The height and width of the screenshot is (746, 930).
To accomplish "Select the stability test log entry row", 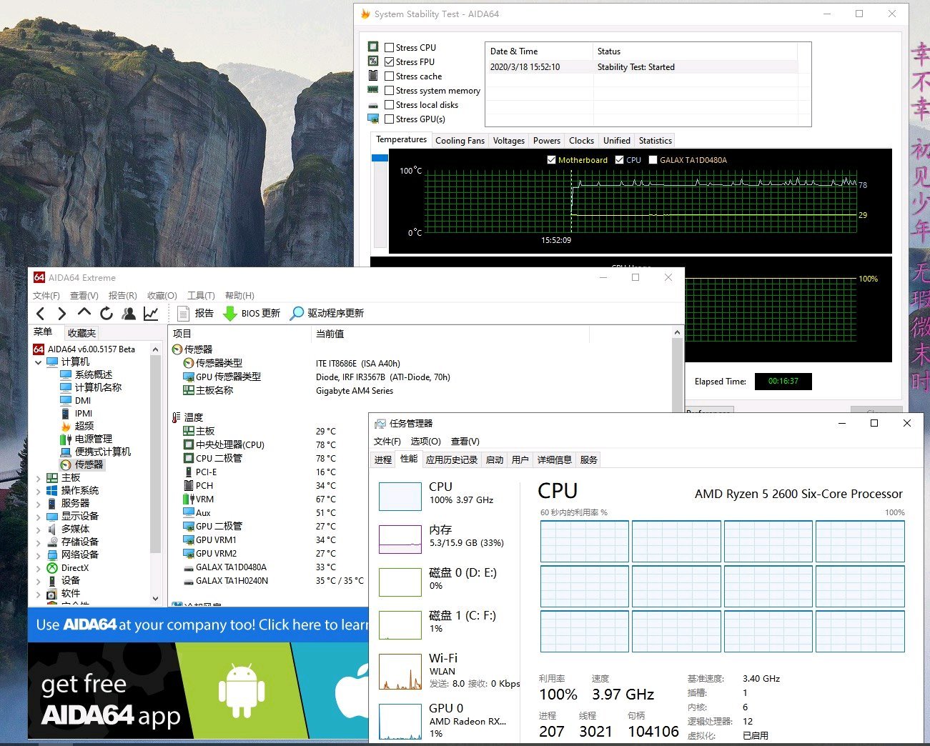I will coord(642,67).
